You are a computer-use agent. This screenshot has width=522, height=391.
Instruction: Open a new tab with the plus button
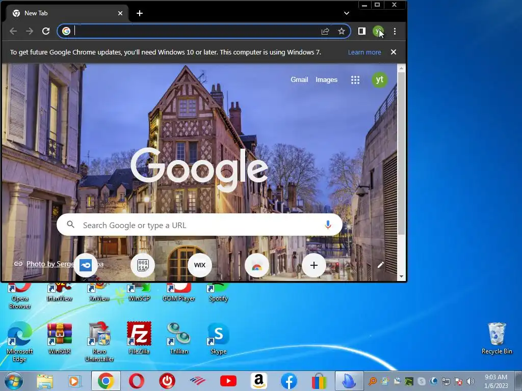click(140, 13)
